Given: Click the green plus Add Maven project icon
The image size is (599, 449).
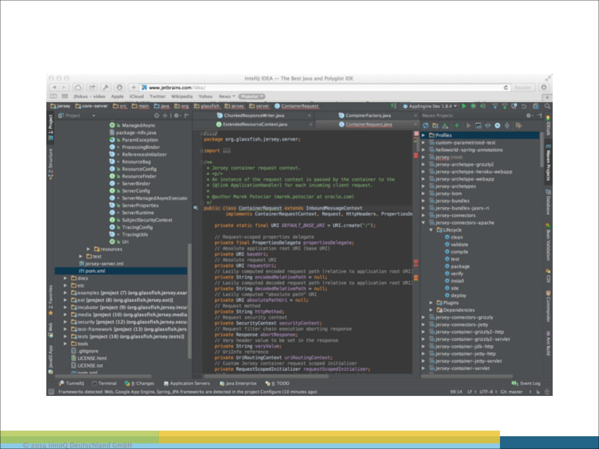Looking at the screenshot, I should pos(456,126).
